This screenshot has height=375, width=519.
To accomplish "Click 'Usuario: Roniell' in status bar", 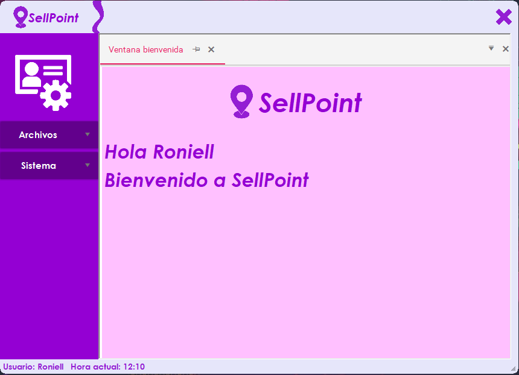I will [x=33, y=367].
